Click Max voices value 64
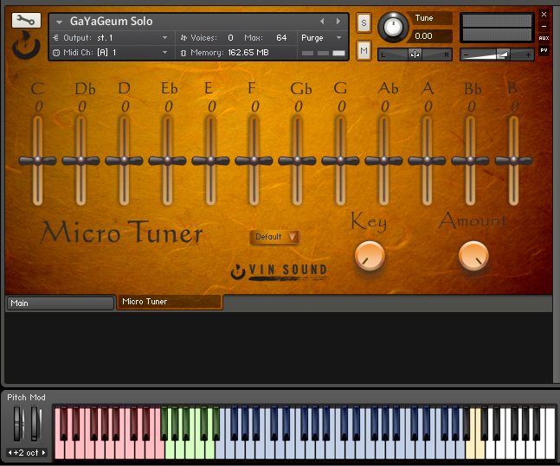 click(281, 37)
